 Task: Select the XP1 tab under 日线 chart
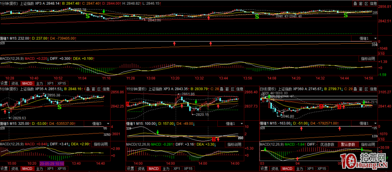pyautogui.click(x=310, y=168)
